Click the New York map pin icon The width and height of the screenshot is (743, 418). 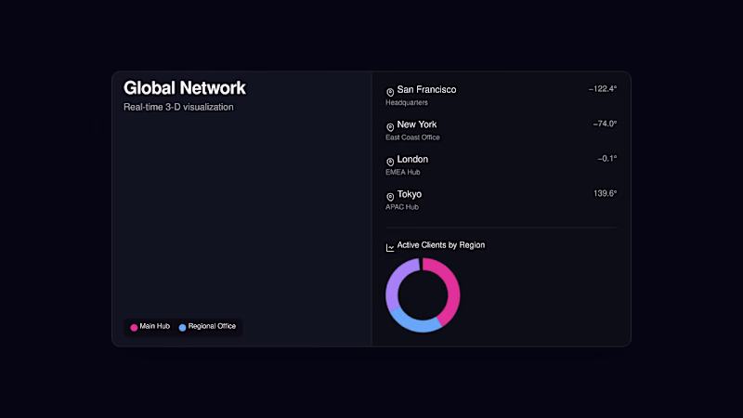[390, 126]
